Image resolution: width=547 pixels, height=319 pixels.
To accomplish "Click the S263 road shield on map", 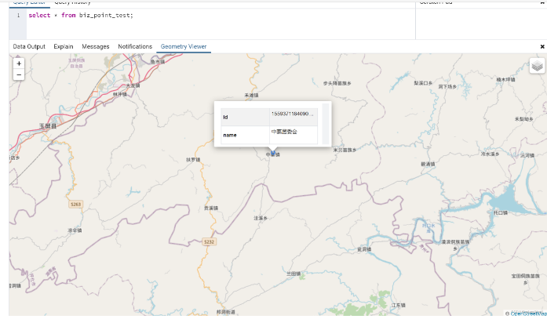I will [x=75, y=205].
